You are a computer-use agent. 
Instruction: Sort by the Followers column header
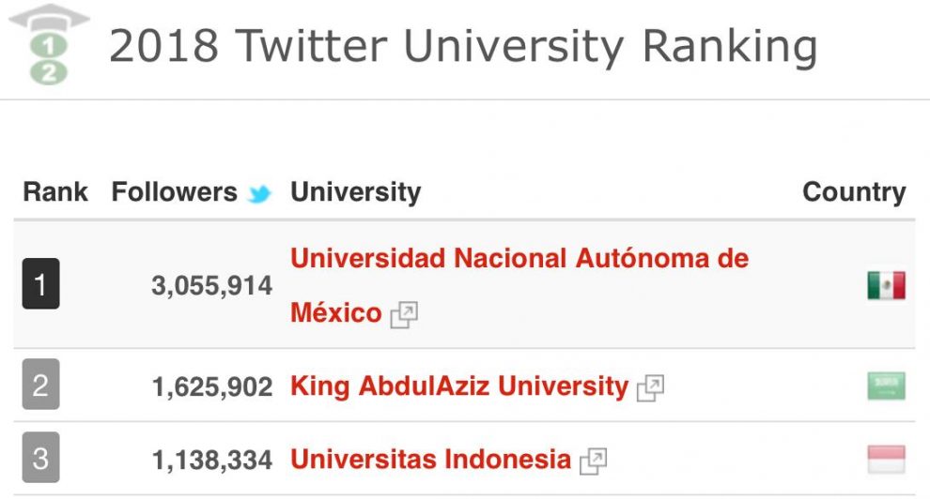point(175,191)
